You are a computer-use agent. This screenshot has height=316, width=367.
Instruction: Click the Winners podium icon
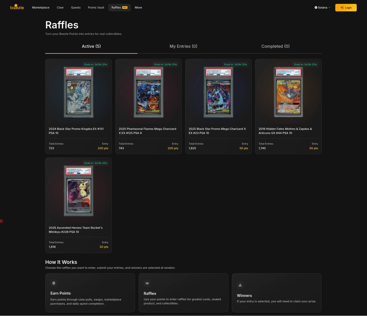240,285
